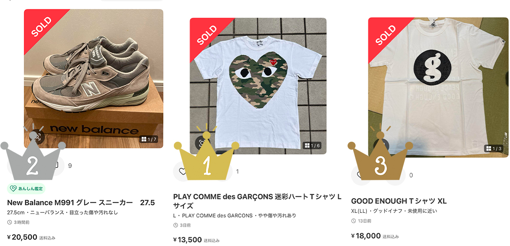This screenshot has height=246, width=510.
Task: Click image search icon on camo heart shirt photo
Action: point(201,142)
